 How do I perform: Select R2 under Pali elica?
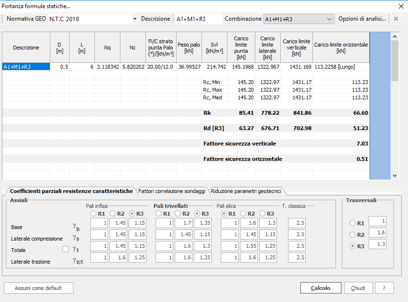pyautogui.click(x=243, y=214)
